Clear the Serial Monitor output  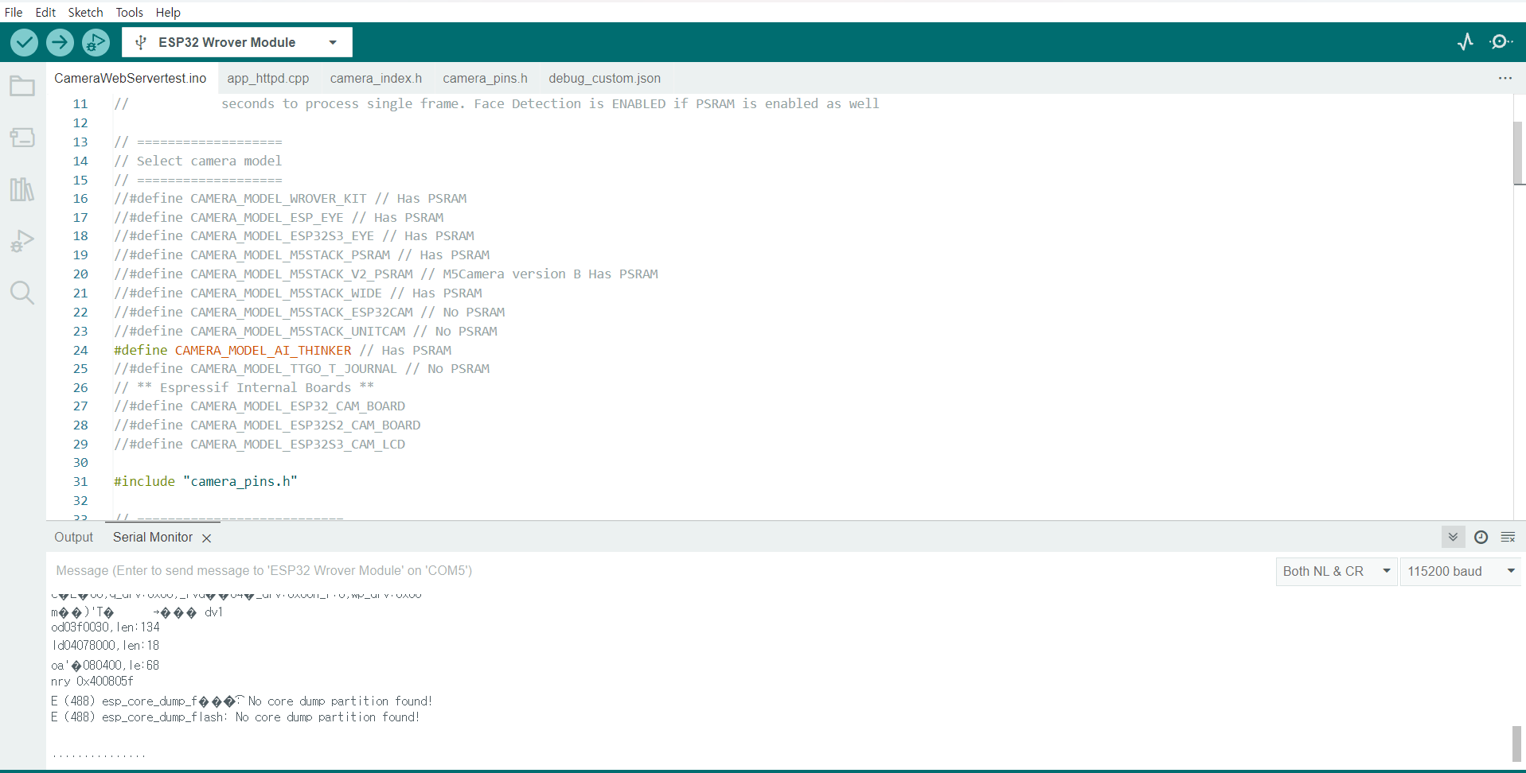(x=1508, y=538)
